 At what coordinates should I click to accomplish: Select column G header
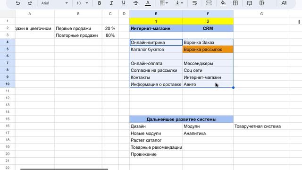tap(261, 14)
